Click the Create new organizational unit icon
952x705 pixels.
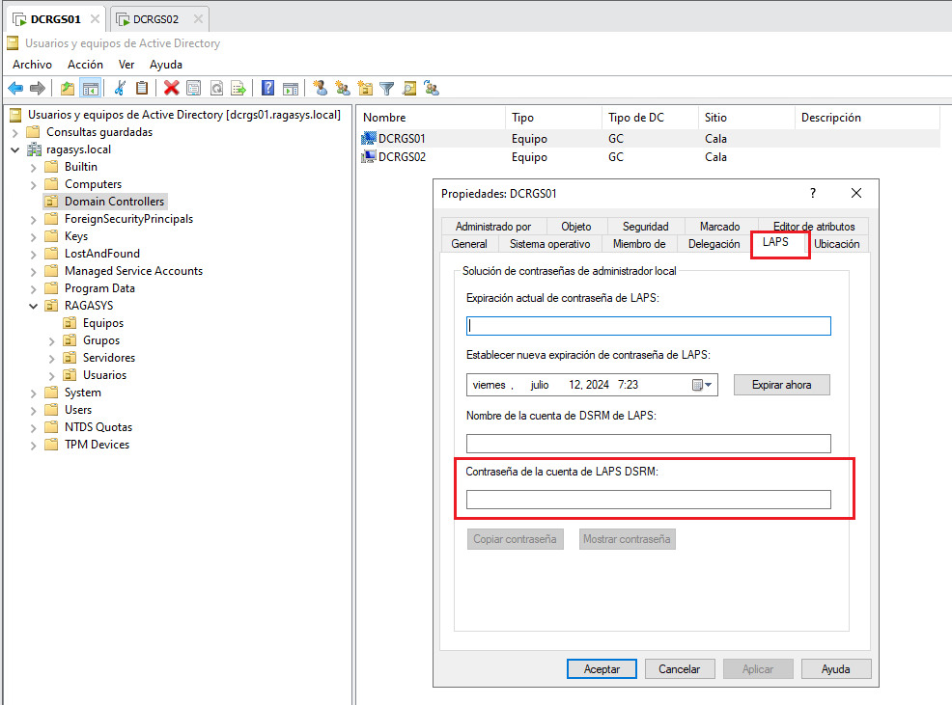(x=366, y=88)
